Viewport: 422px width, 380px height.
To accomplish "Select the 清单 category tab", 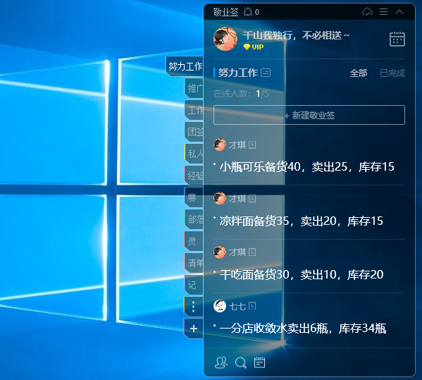I will coord(194,263).
